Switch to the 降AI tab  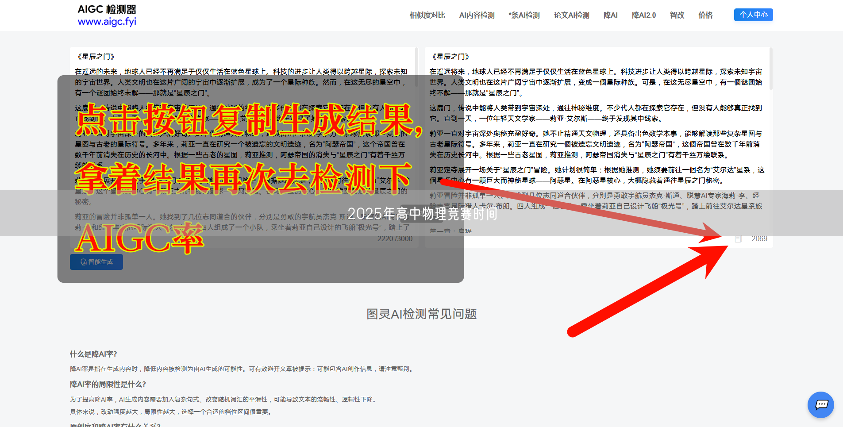(x=610, y=15)
